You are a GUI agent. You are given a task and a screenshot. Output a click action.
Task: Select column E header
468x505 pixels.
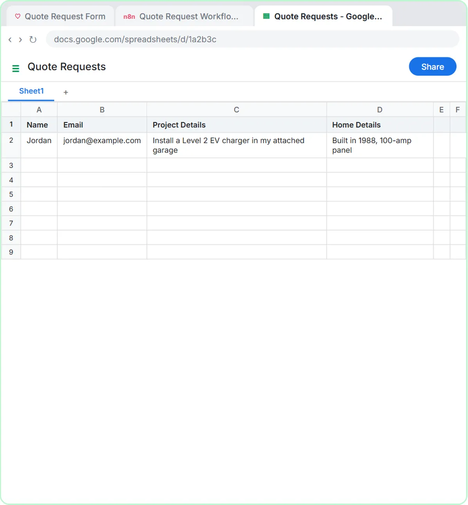441,110
